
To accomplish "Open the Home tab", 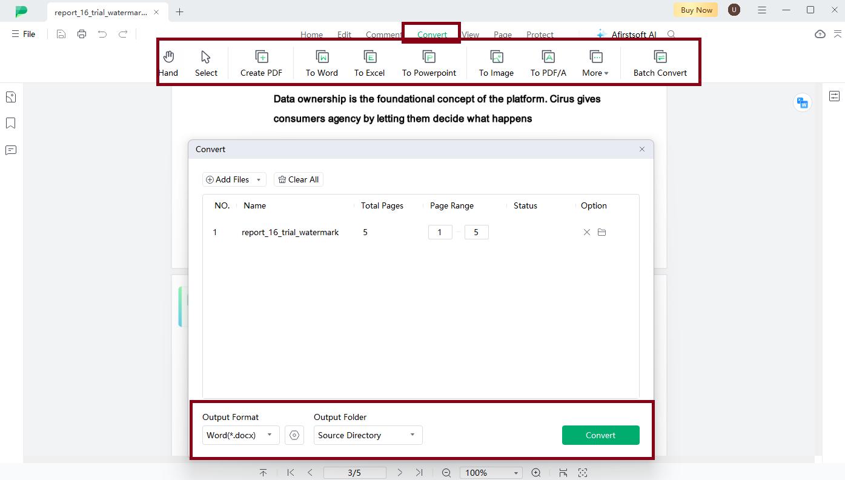I will [x=311, y=35].
